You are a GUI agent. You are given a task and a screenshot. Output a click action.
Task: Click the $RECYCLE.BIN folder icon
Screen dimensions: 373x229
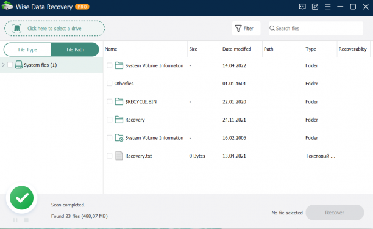(x=119, y=101)
